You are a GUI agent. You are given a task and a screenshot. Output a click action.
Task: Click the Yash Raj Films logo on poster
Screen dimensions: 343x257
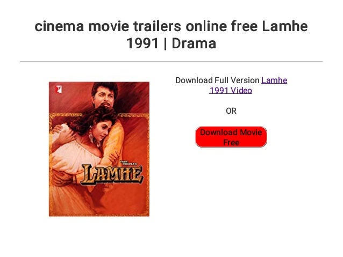(x=59, y=89)
